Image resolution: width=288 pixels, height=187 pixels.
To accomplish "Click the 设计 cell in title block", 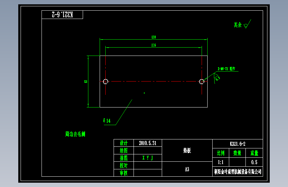I will point(124,143).
